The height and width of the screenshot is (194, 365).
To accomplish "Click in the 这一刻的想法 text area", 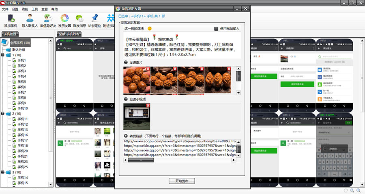I will [182, 45].
